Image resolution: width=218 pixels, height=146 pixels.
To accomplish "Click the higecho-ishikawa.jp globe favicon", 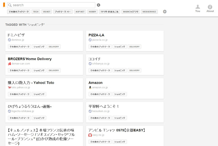I will [x=9, y=111].
